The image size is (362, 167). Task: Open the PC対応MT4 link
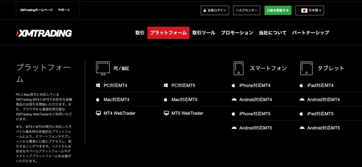(116, 86)
